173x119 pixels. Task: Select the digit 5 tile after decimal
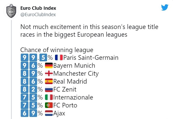43,57
